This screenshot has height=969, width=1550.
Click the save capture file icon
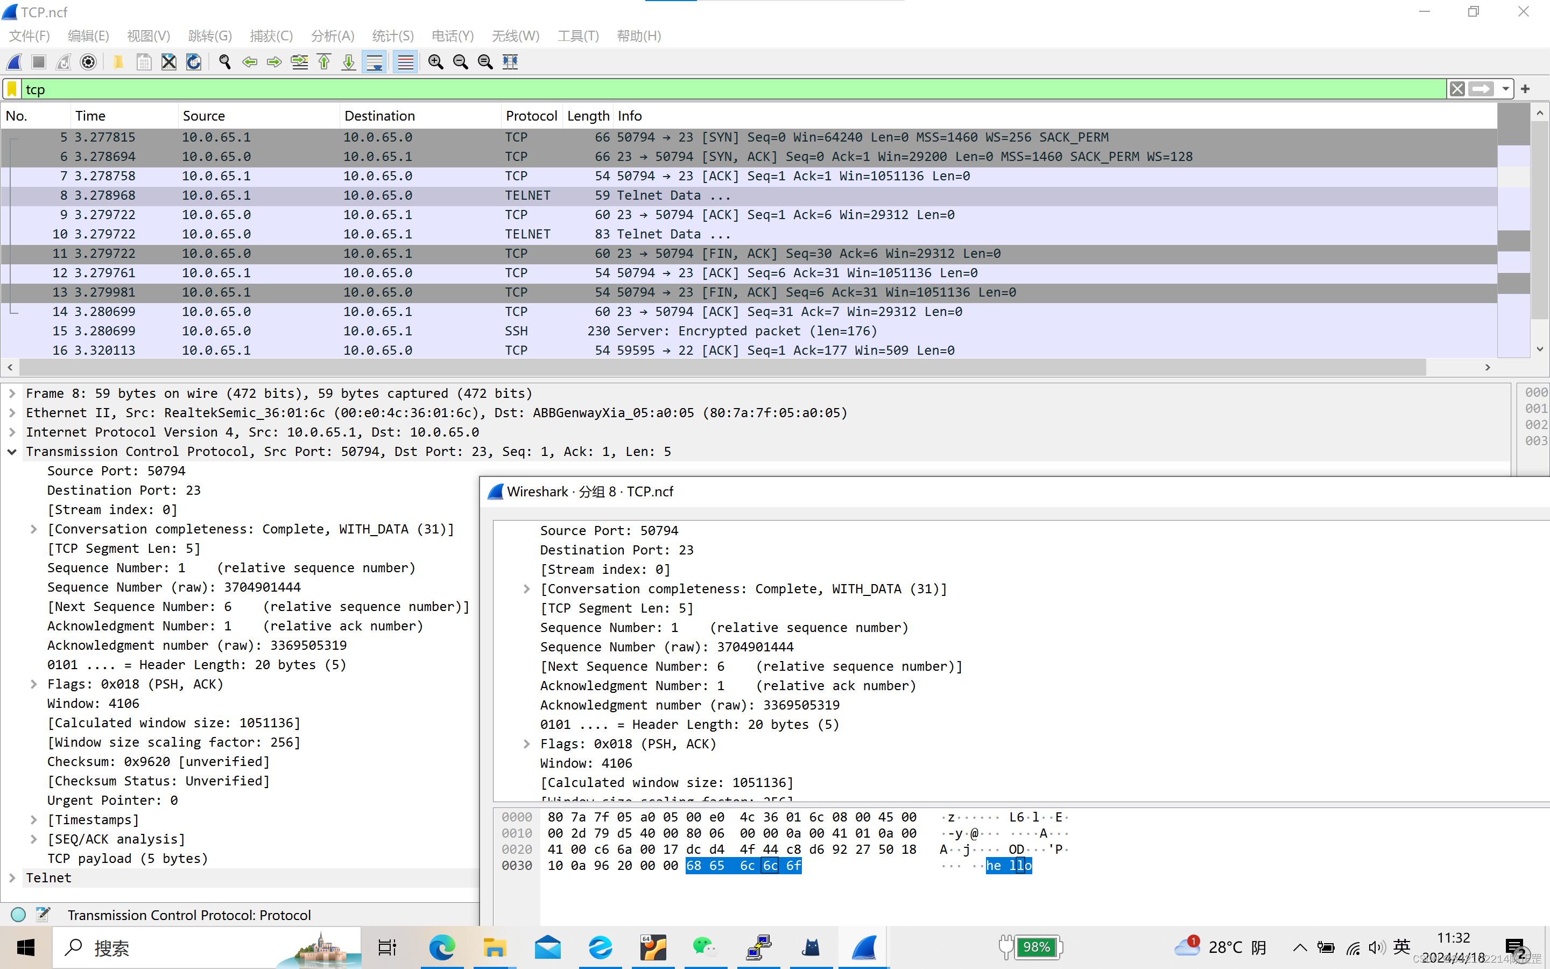(144, 62)
